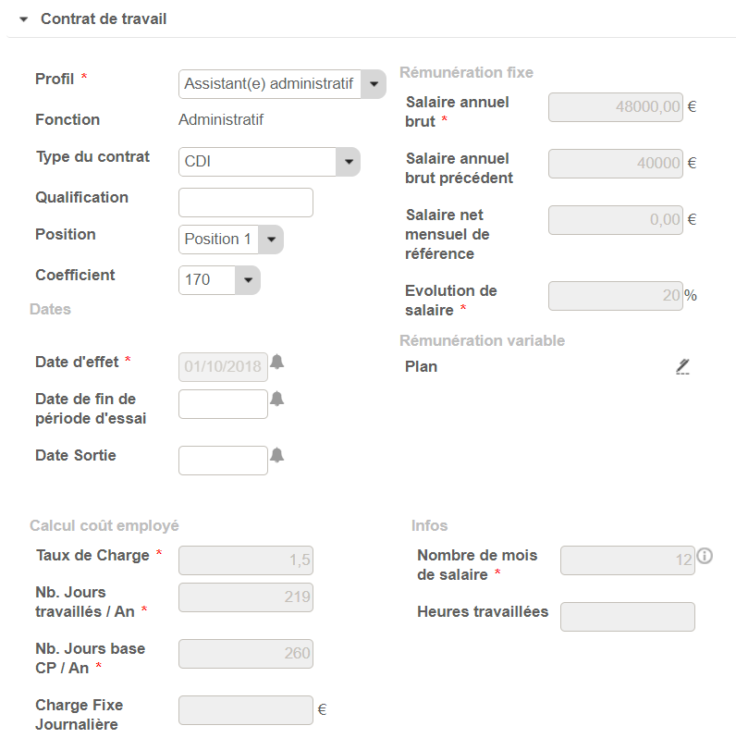736x738 pixels.
Task: Edit the Rémunération variable Plan with pencil icon
Action: pos(682,366)
